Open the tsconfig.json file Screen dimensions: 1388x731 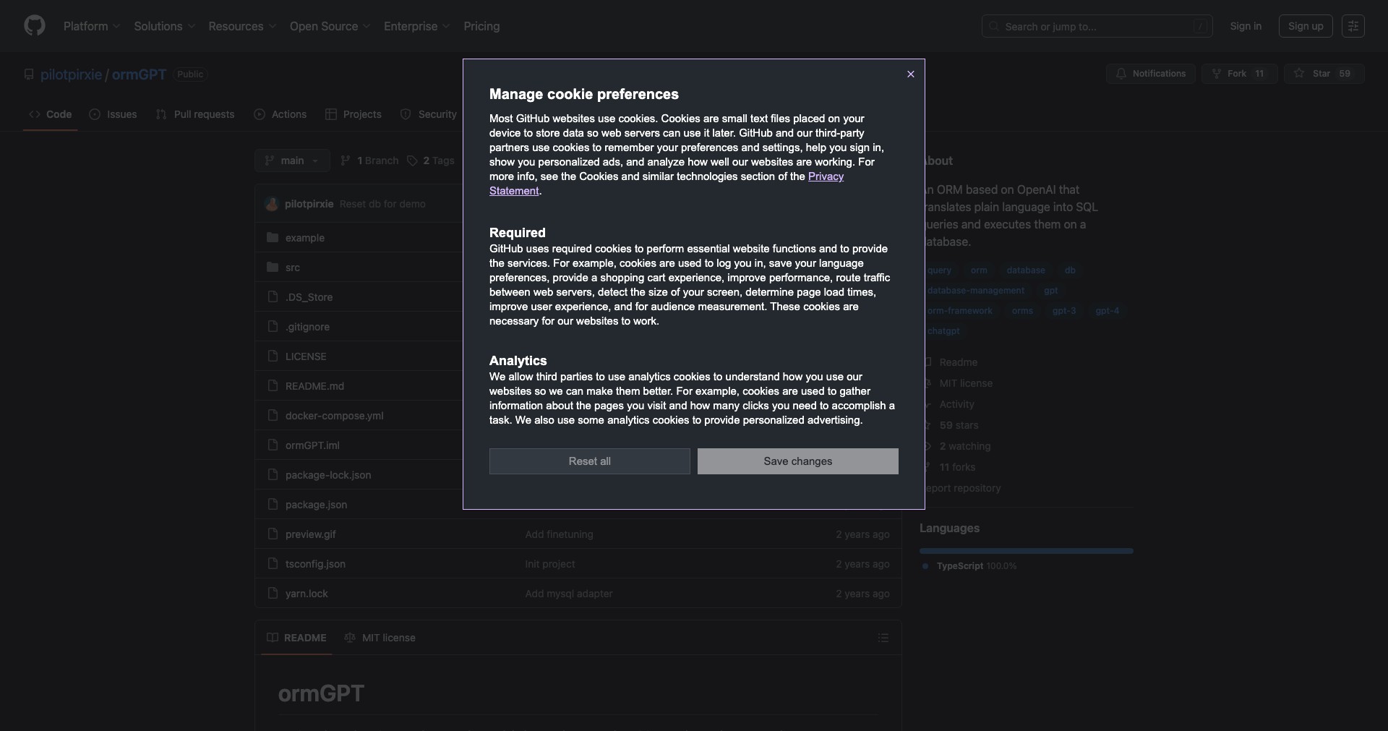pos(315,564)
